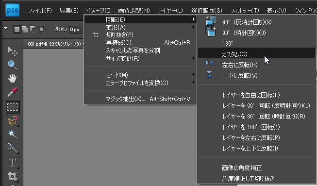
Task: Open the フィルター(T) menu
Action: [x=244, y=11]
